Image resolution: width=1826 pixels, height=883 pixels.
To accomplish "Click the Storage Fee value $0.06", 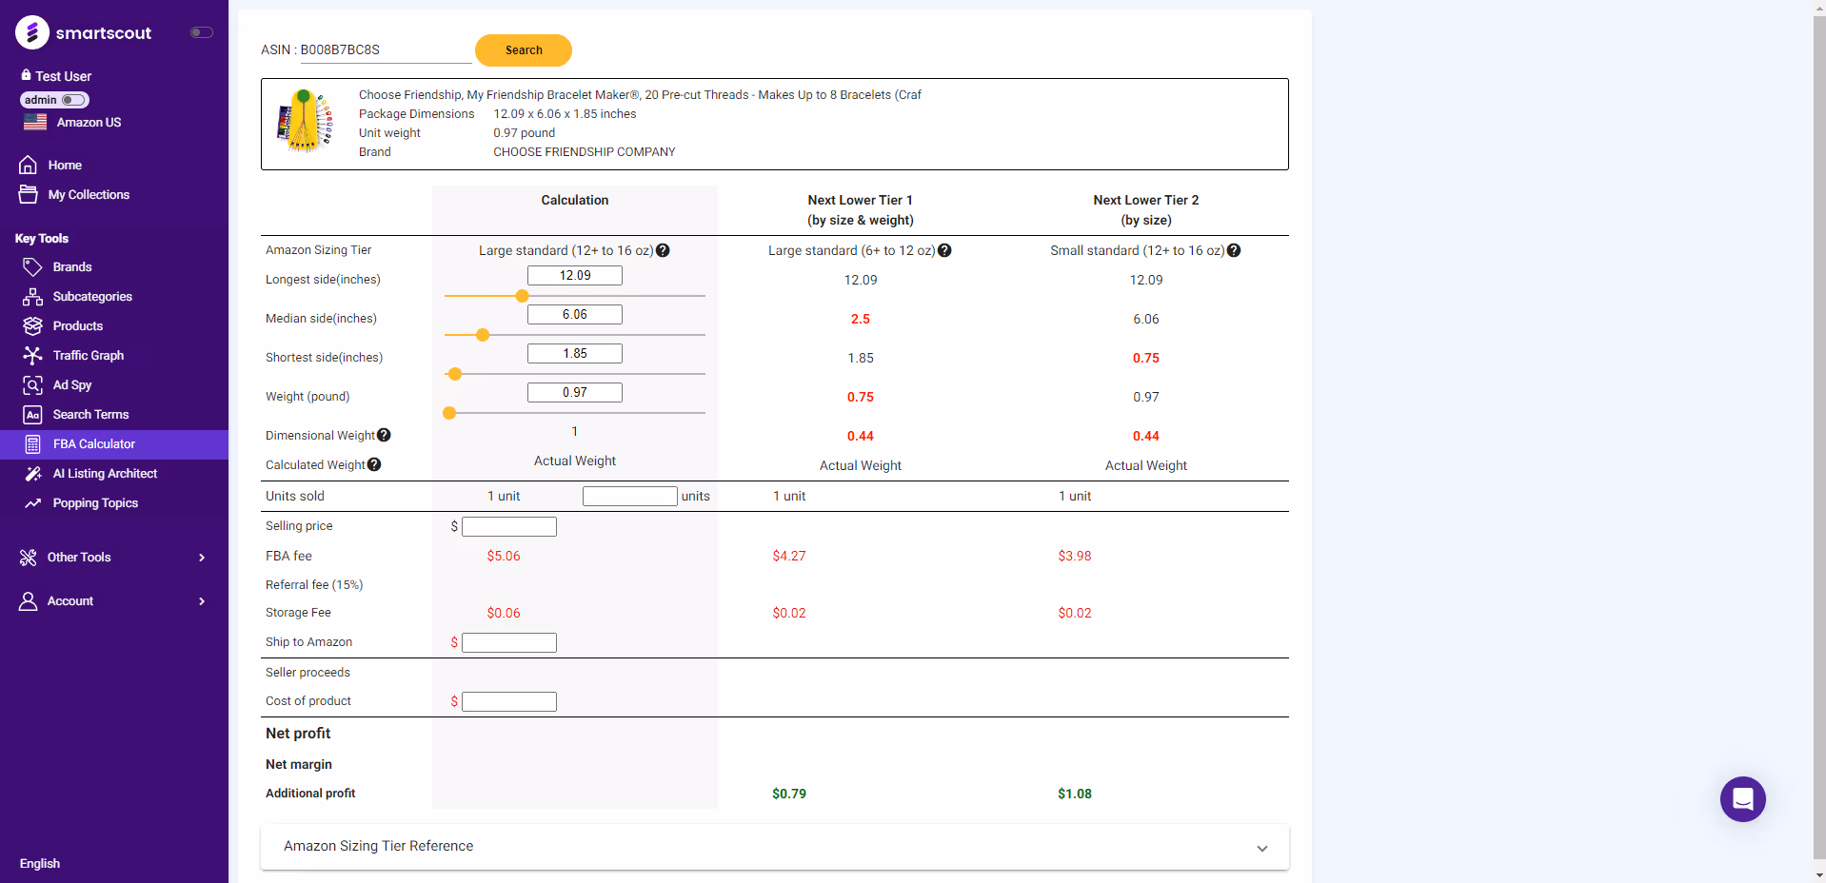I will tap(504, 613).
